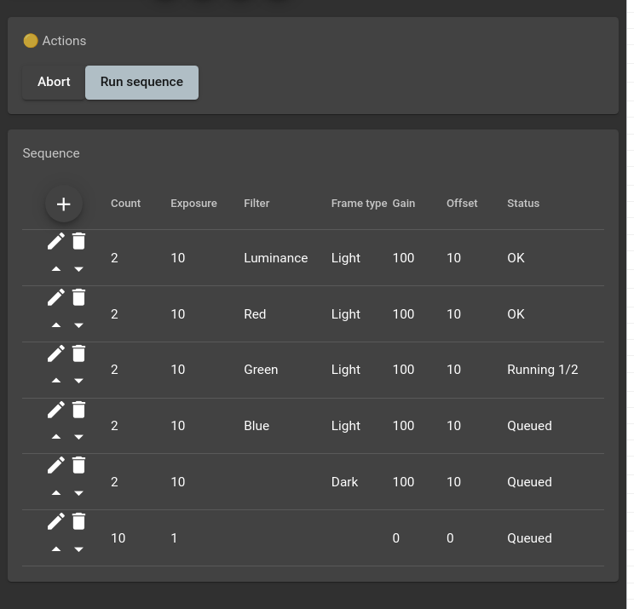
Task: Edit the Luminance sequence row
Action: click(56, 241)
